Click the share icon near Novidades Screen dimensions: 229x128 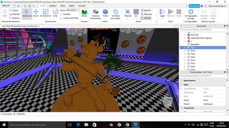205,6
